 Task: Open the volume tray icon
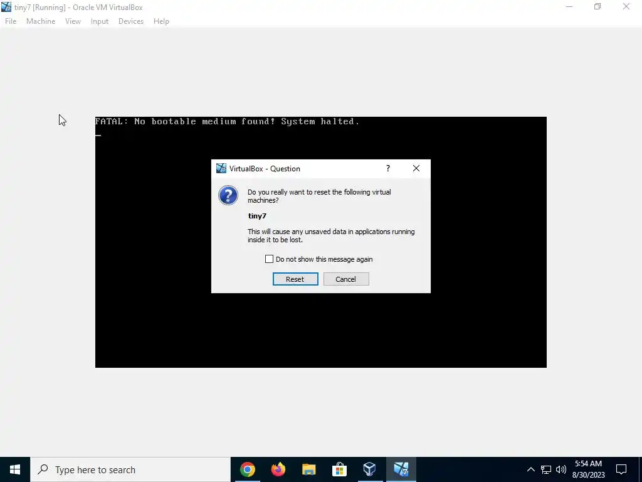click(561, 469)
